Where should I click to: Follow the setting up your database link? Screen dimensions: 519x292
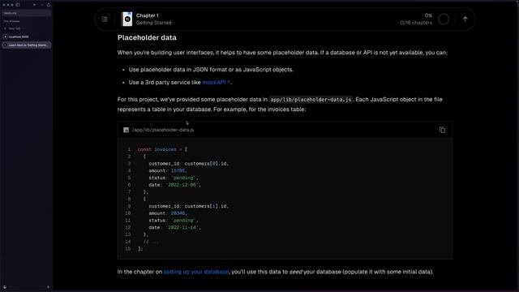point(196,272)
